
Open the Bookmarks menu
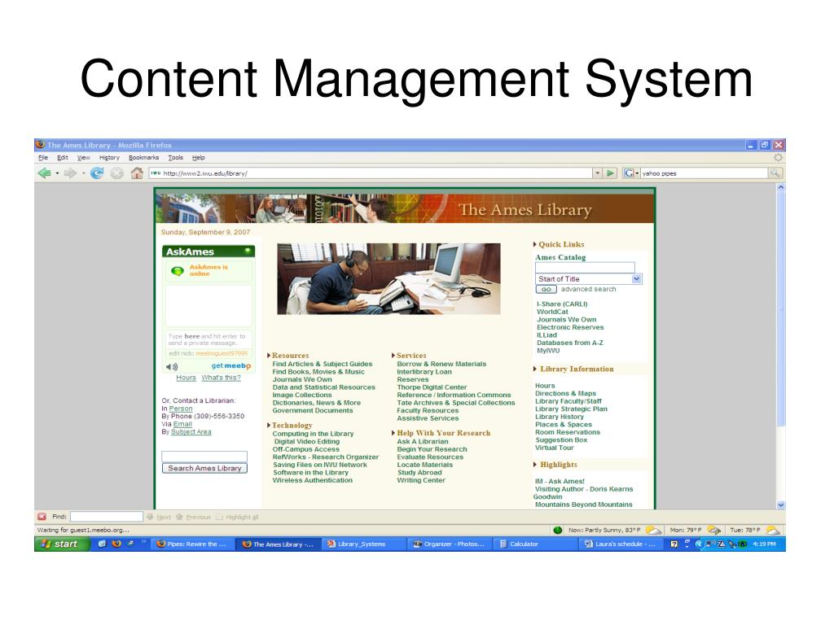[x=143, y=158]
